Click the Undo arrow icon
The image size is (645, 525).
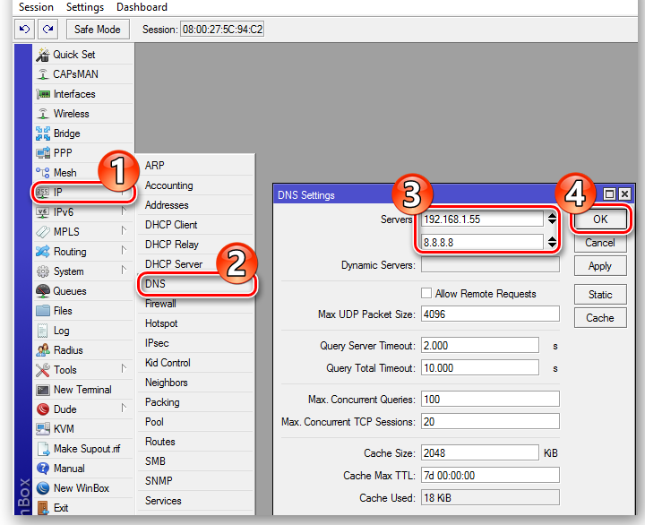point(24,30)
